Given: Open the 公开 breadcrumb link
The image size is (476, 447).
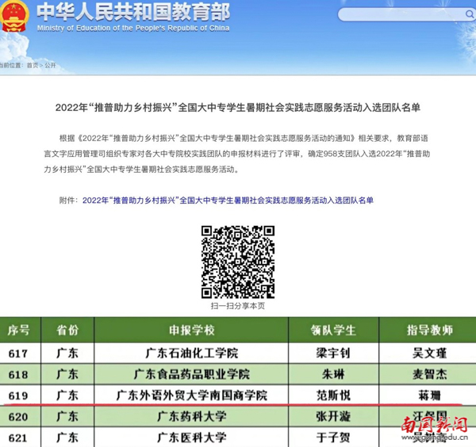Looking at the screenshot, I should 50,66.
